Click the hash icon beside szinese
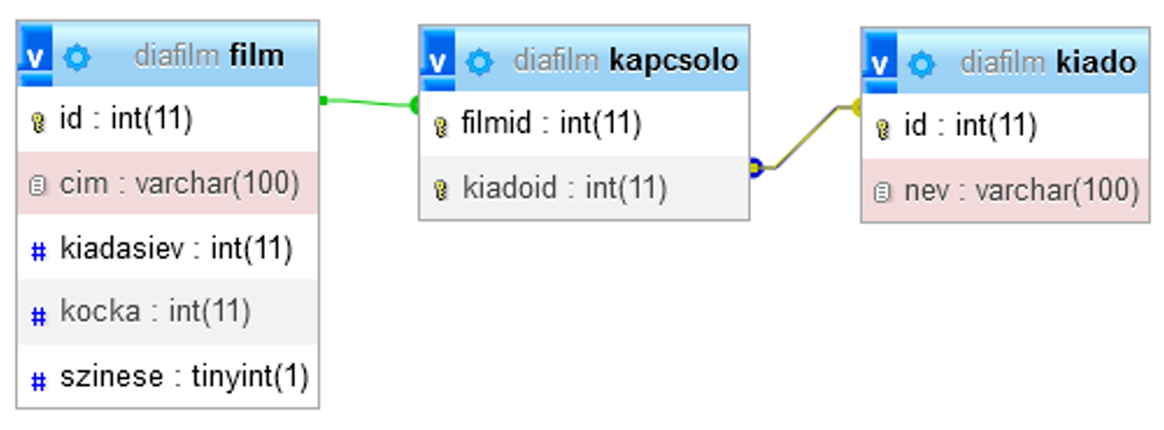This screenshot has height=430, width=1164. click(38, 380)
